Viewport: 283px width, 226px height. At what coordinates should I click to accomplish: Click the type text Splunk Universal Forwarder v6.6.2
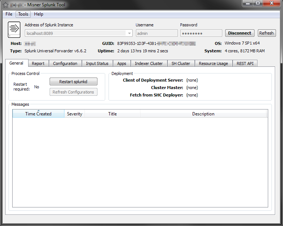click(56, 51)
